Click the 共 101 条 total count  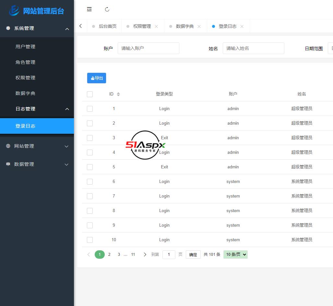[212, 254]
